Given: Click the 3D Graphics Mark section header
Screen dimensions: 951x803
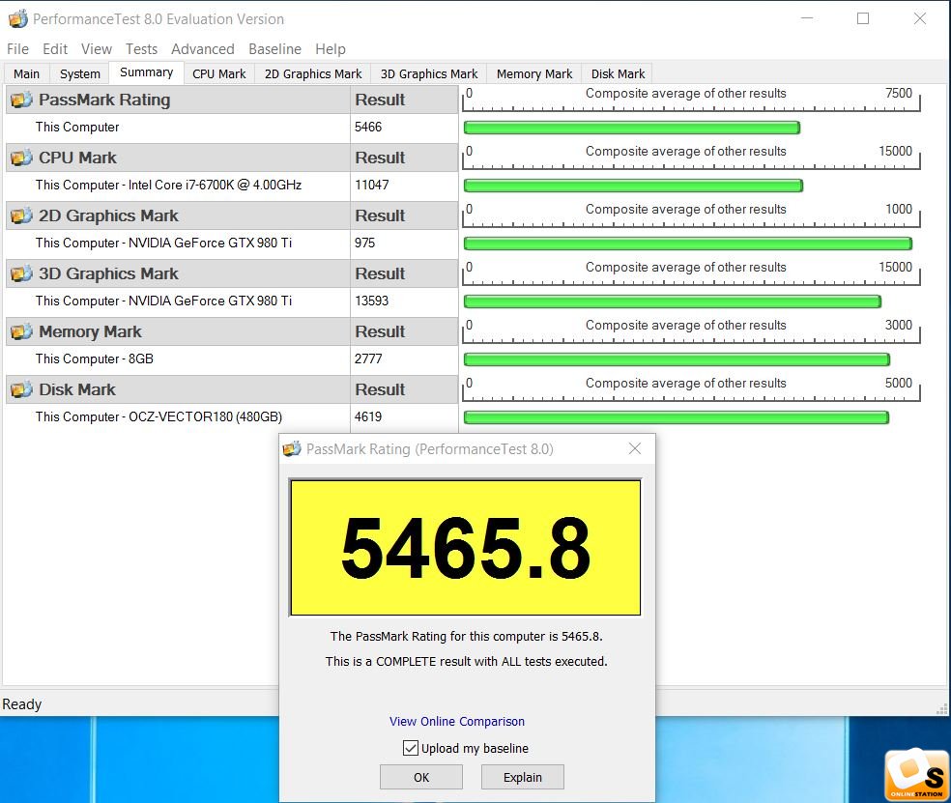Looking at the screenshot, I should pyautogui.click(x=178, y=273).
